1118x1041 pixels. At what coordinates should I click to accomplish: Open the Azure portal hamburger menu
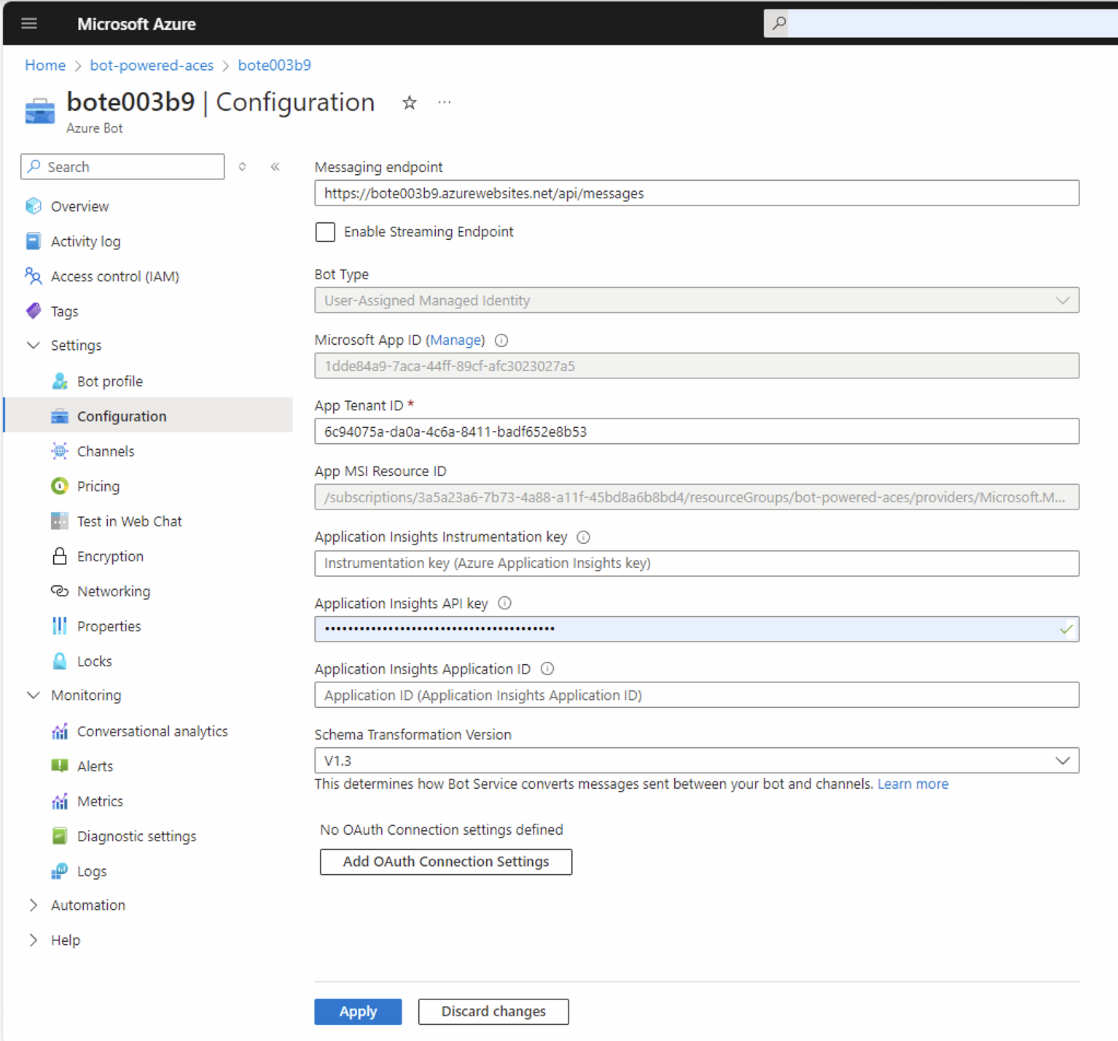(x=29, y=23)
